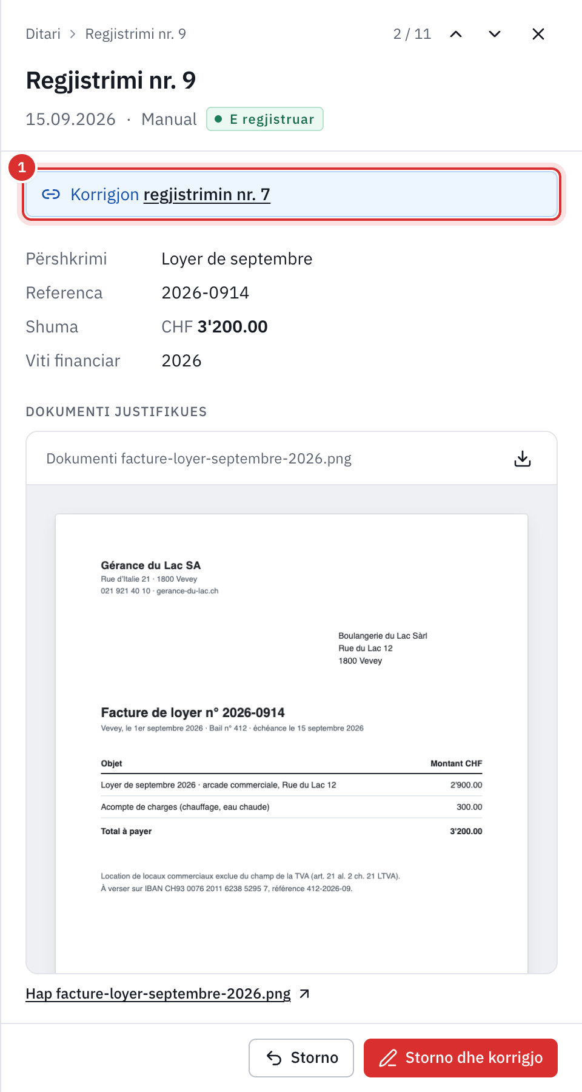Click the breadcrumb separator chevron
The image size is (582, 1092).
click(x=73, y=34)
